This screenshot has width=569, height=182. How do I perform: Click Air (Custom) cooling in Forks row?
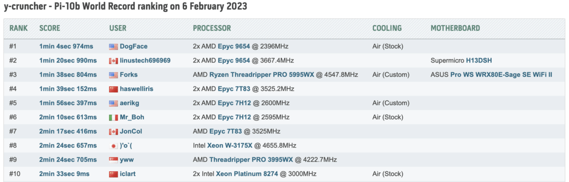click(391, 75)
